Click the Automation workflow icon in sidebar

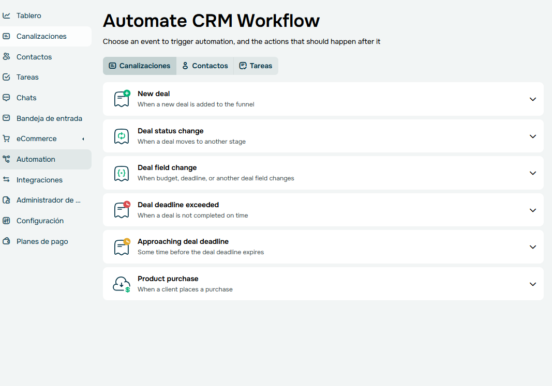pyautogui.click(x=6, y=159)
